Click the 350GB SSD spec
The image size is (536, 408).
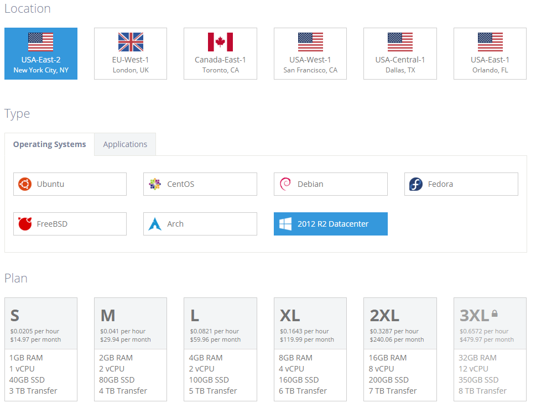478,380
